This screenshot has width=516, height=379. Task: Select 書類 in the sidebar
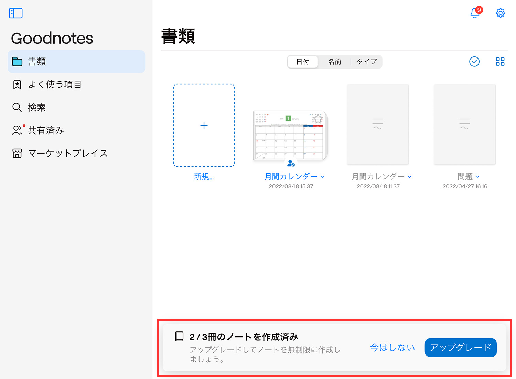76,62
